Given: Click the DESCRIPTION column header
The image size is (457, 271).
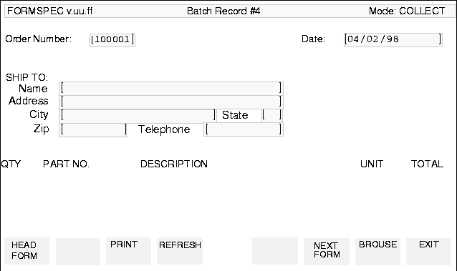Looking at the screenshot, I should point(174,164).
